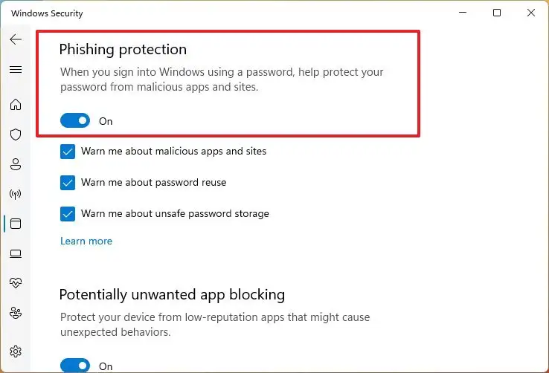Viewport: 549px width, 373px height.
Task: Open Device performance & health heart icon
Action: [15, 283]
